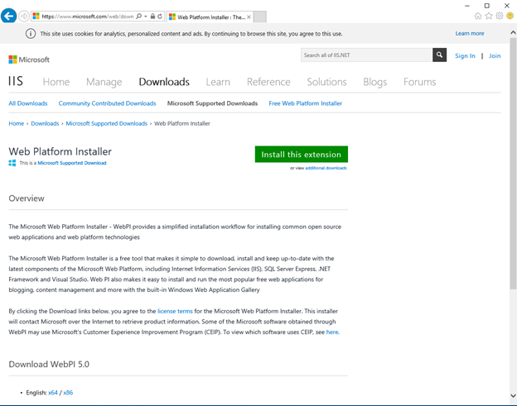
Task: Open Learn more about cookies
Action: (470, 33)
